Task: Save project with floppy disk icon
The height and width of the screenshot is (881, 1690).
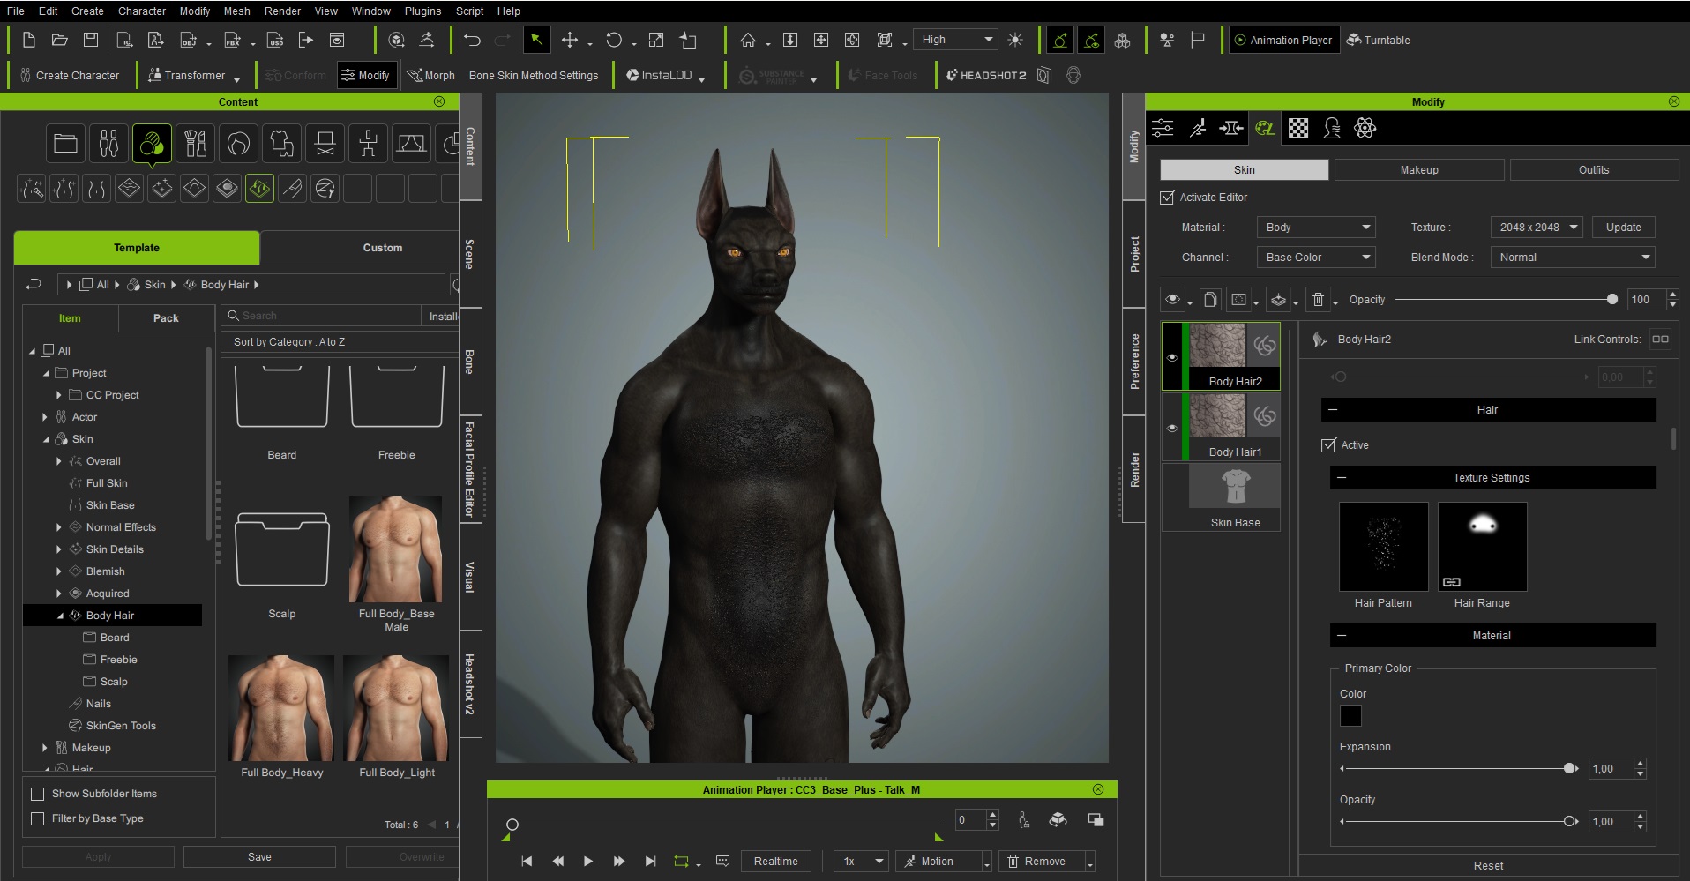Action: [90, 40]
